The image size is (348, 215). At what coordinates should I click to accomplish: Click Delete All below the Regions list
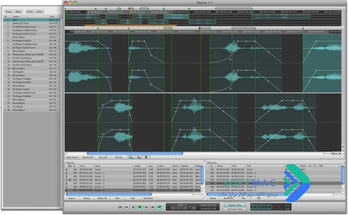coord(102,198)
